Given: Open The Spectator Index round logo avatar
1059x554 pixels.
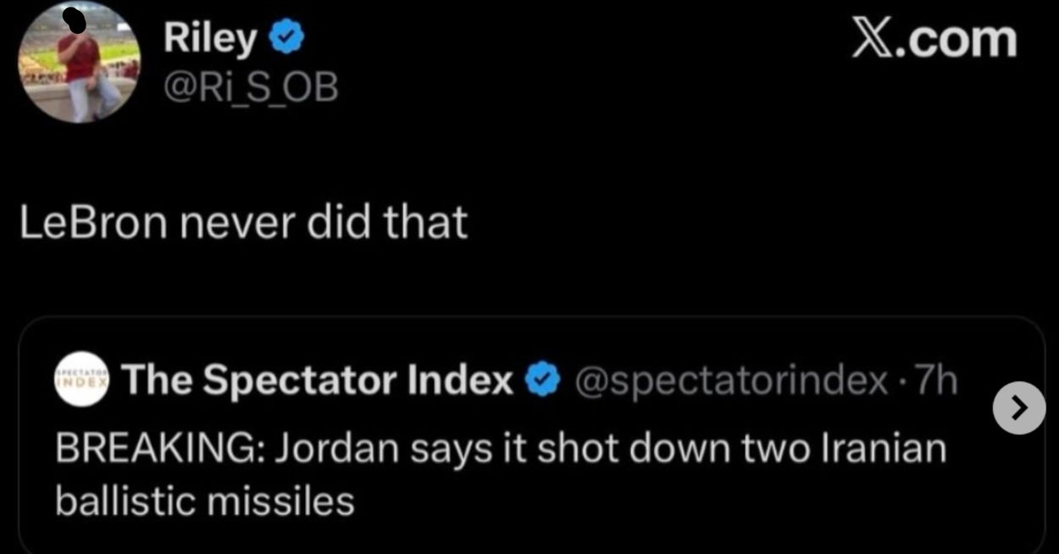Looking at the screenshot, I should click(82, 380).
